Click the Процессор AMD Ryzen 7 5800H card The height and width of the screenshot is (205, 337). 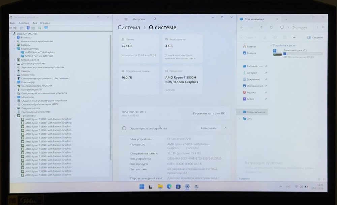click(182, 81)
